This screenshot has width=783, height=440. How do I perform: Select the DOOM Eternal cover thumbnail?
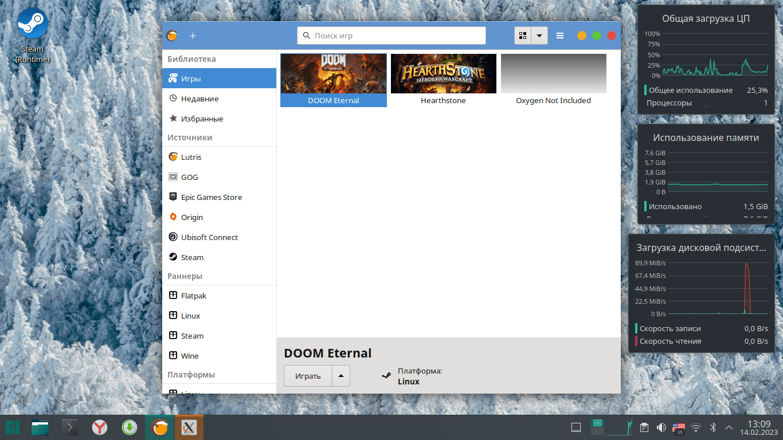(334, 73)
